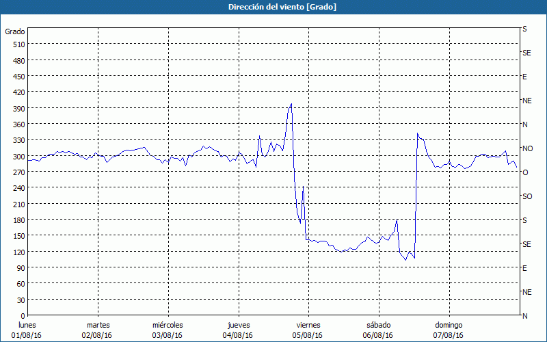
Task: Click the chart title Dirección del viento [Grado]
Action: [273, 7]
